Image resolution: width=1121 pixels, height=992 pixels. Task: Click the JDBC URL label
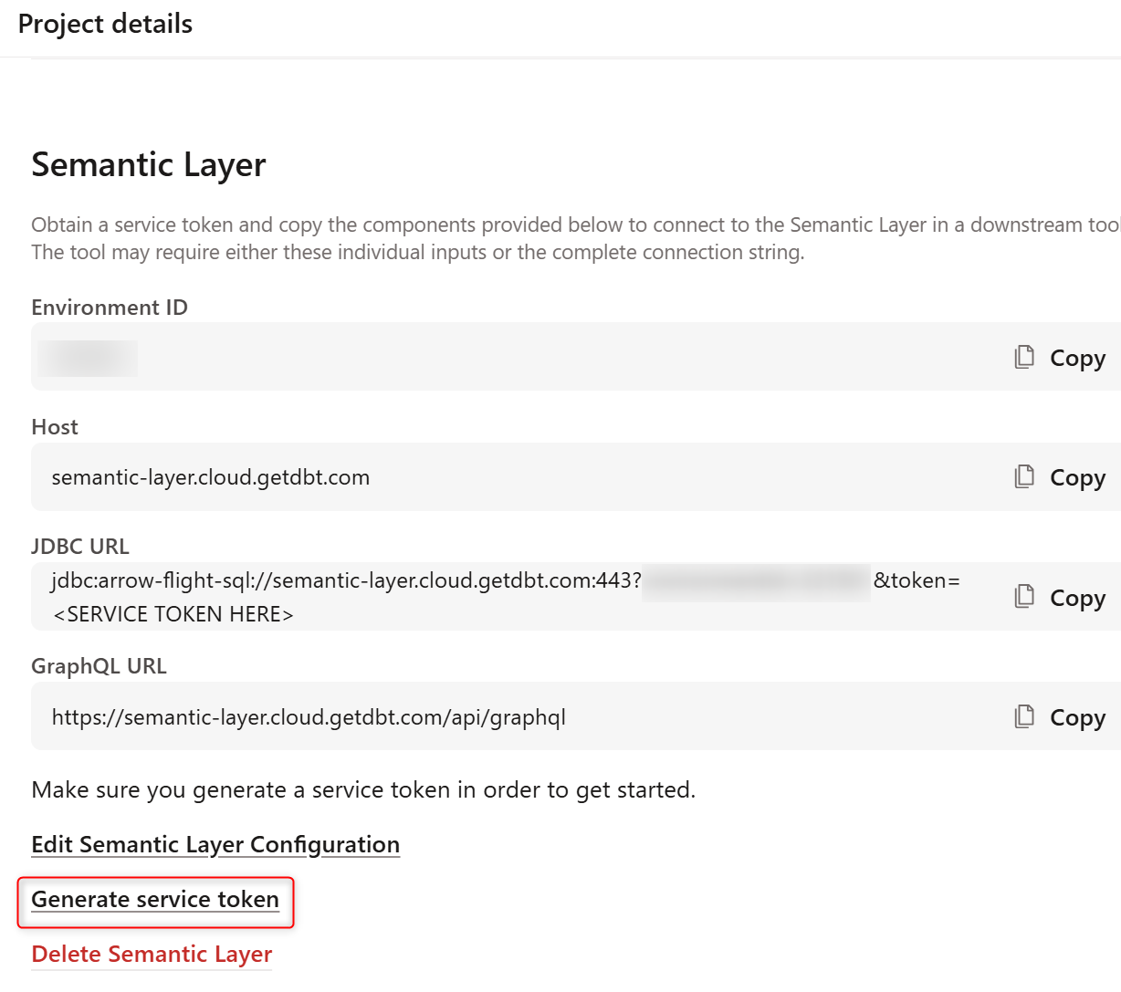(x=80, y=547)
